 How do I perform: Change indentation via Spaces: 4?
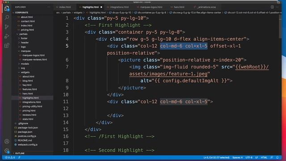coord(237,157)
